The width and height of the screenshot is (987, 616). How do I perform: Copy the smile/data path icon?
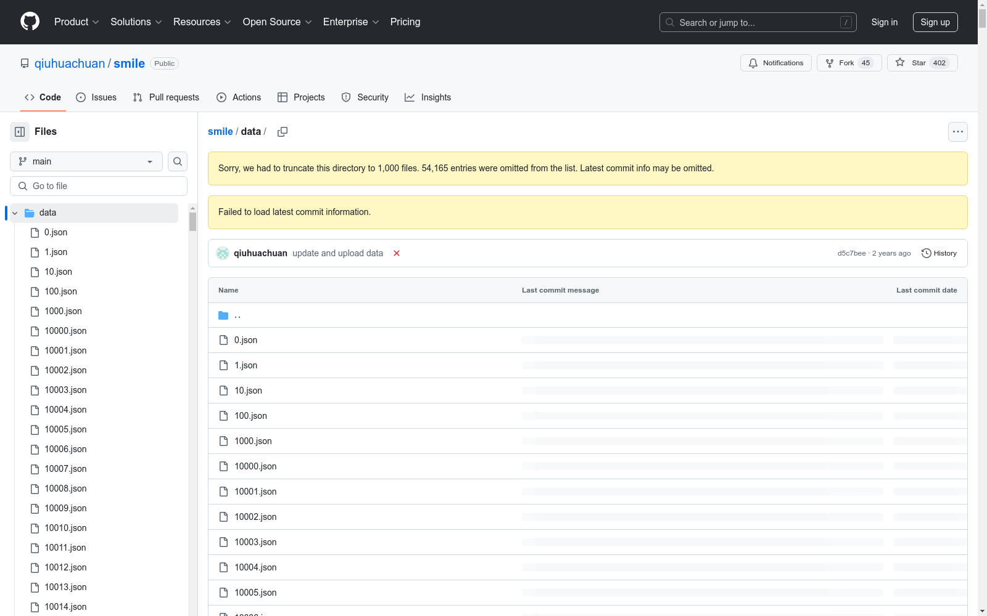coord(283,132)
